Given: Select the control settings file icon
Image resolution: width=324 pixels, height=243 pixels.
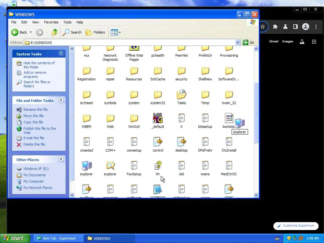Looking at the screenshot, I should pos(158,142).
